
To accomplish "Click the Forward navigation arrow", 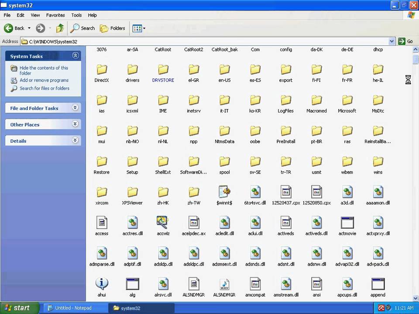I will coord(41,28).
